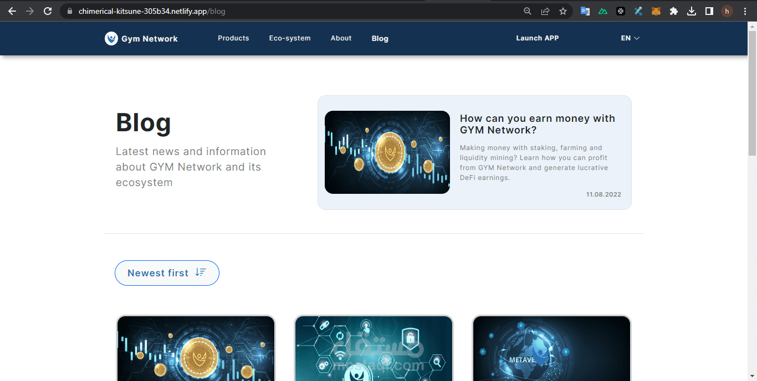Click Launch APP
Image resolution: width=757 pixels, height=381 pixels.
tap(538, 38)
